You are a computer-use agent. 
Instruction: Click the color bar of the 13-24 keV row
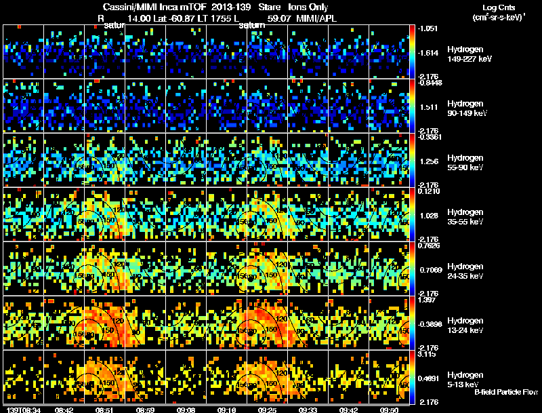pyautogui.click(x=412, y=323)
